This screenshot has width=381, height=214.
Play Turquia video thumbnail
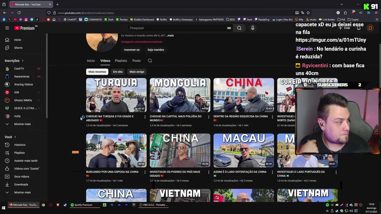tap(116, 95)
